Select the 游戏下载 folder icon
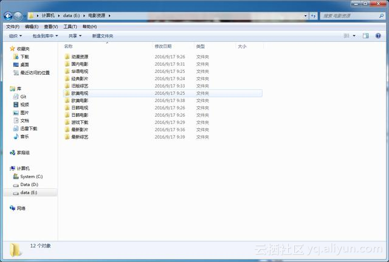The width and height of the screenshot is (389, 262). pyautogui.click(x=67, y=122)
